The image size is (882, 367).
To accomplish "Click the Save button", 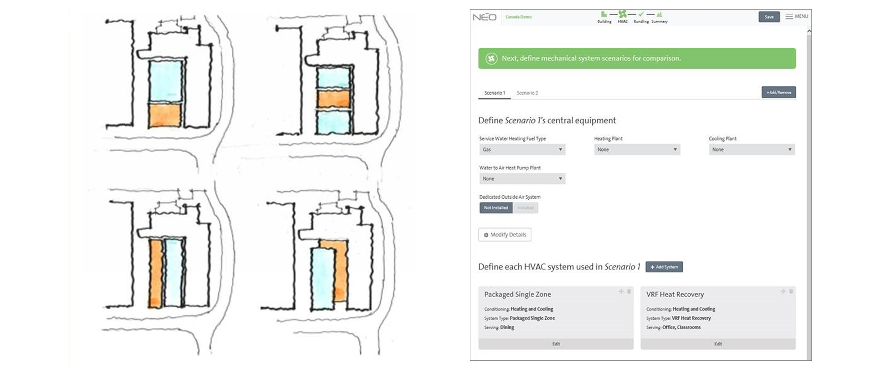I will click(x=769, y=17).
